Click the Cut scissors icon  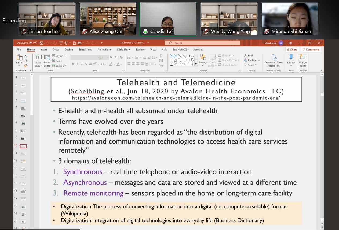[x=25, y=56]
